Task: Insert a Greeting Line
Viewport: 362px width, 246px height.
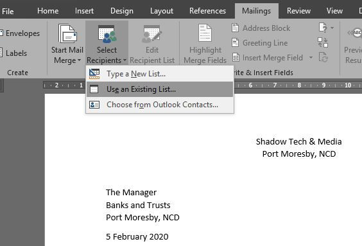Action: coord(265,43)
